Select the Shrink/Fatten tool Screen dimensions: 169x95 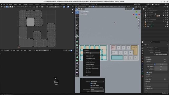coord(77,70)
